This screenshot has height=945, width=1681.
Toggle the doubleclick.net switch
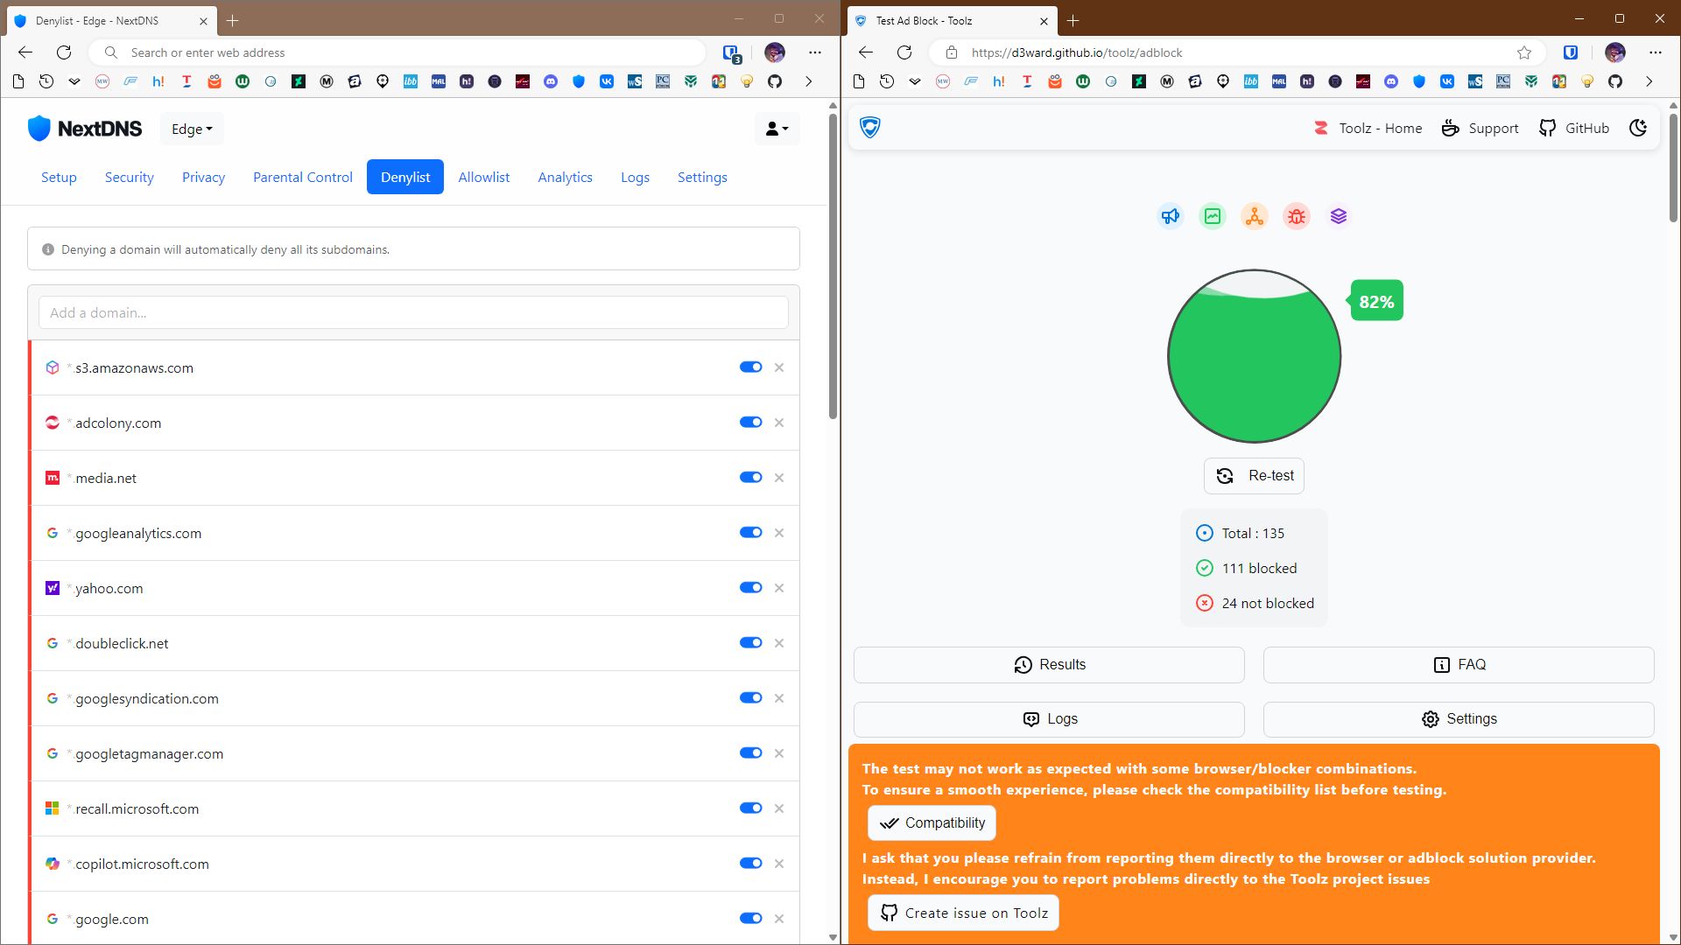[751, 643]
